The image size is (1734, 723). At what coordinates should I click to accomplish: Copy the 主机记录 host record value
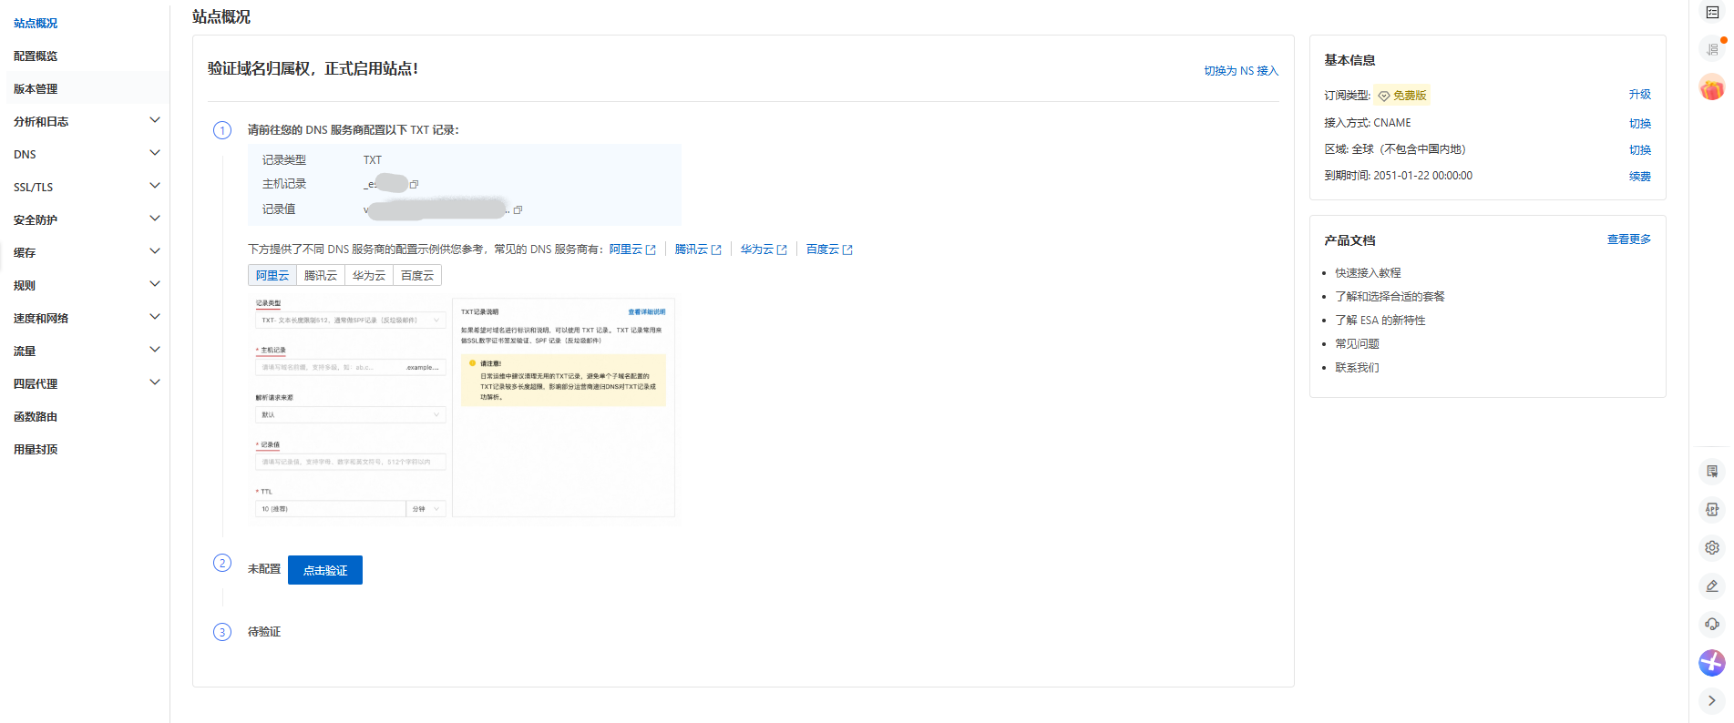(x=415, y=184)
